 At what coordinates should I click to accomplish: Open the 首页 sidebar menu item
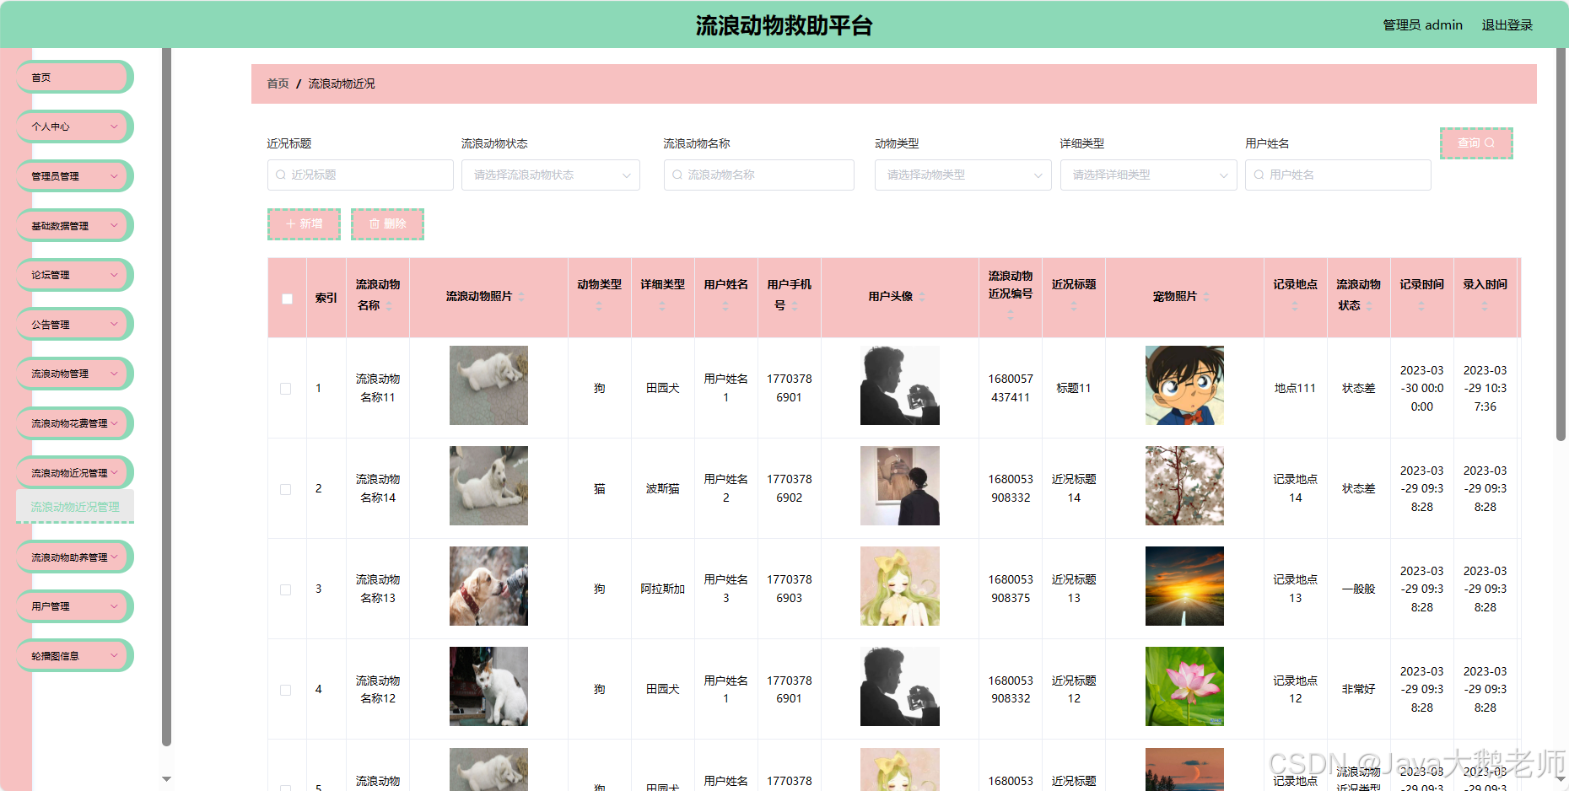74,78
